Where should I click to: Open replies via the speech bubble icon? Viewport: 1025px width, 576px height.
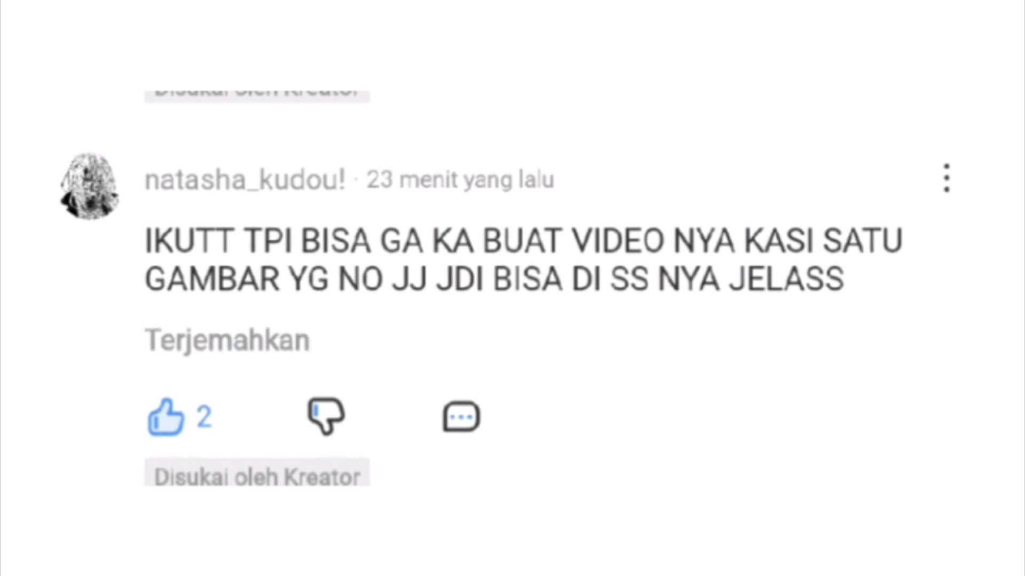coord(461,417)
